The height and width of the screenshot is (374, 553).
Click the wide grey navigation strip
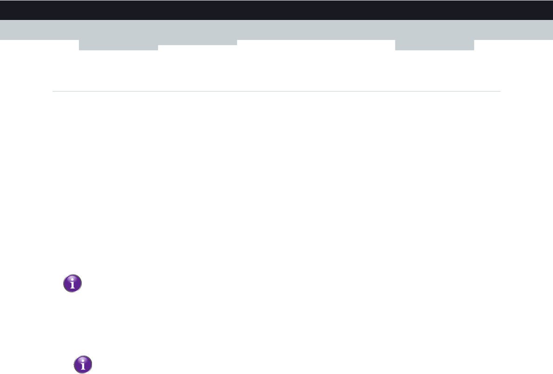click(276, 30)
